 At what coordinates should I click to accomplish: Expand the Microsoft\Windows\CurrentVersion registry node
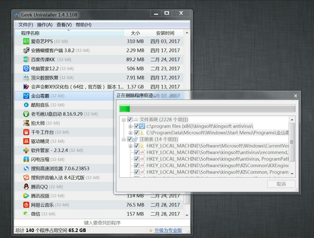click(130, 146)
